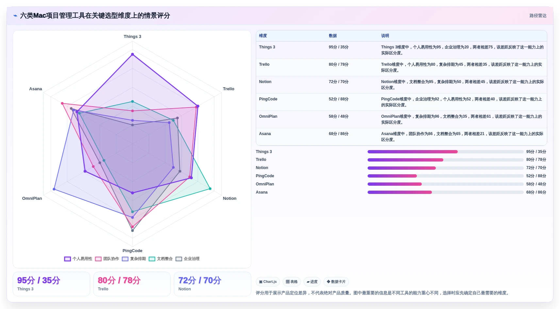560x309 pixels.
Task: Open the Notion score card
Action: click(212, 284)
